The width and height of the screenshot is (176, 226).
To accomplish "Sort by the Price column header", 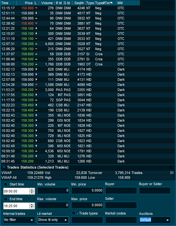I will (25, 3).
